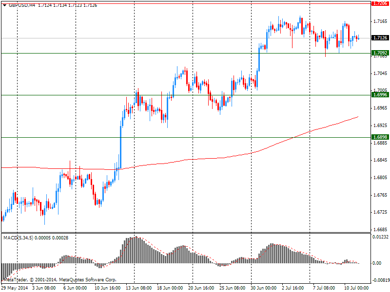Screen dimensions: 390x292
Task: Select the 10 Jun 16:00 time label
Action: 108,288
